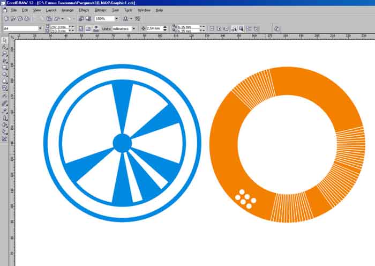Open the Help menu
The image size is (375, 266).
159,10
